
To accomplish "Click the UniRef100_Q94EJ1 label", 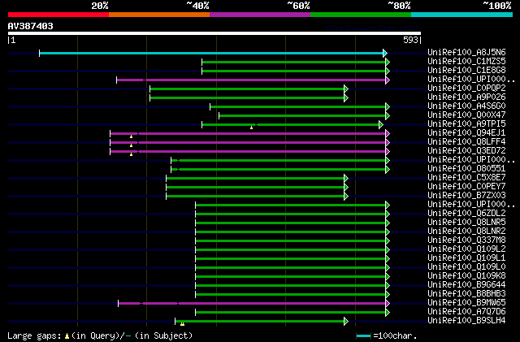I will (x=466, y=133).
